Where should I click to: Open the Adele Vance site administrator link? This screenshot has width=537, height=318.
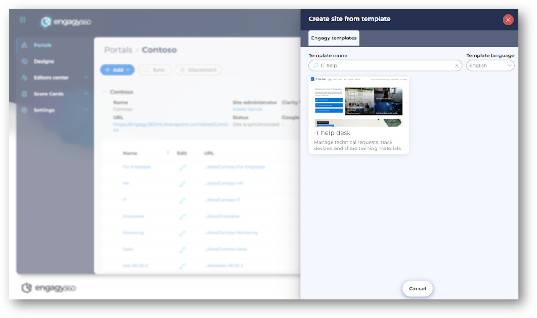(x=247, y=109)
